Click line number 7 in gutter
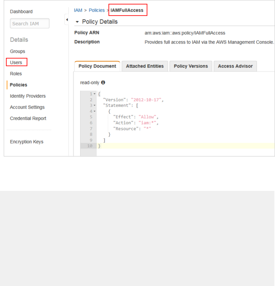The image size is (275, 286). (x=91, y=129)
